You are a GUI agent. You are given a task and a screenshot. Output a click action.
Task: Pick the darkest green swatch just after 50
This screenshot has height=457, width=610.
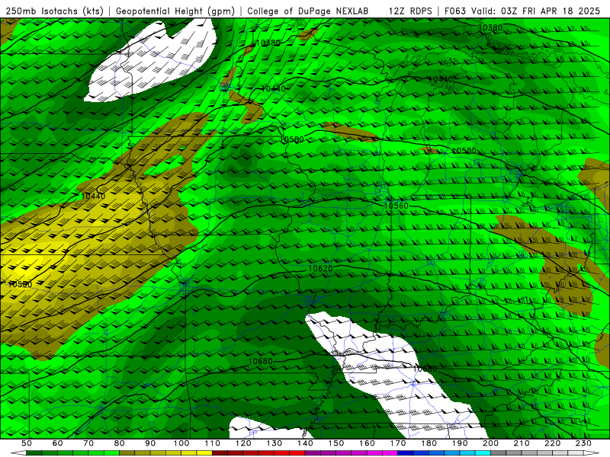click(x=34, y=453)
